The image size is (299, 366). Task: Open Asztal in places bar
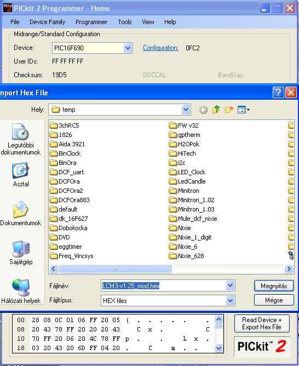coord(21,174)
